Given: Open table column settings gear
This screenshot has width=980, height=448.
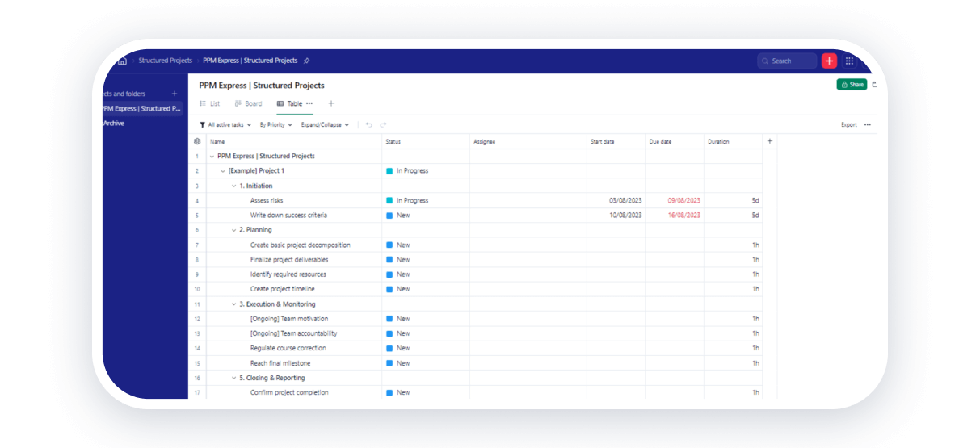Looking at the screenshot, I should click(197, 141).
